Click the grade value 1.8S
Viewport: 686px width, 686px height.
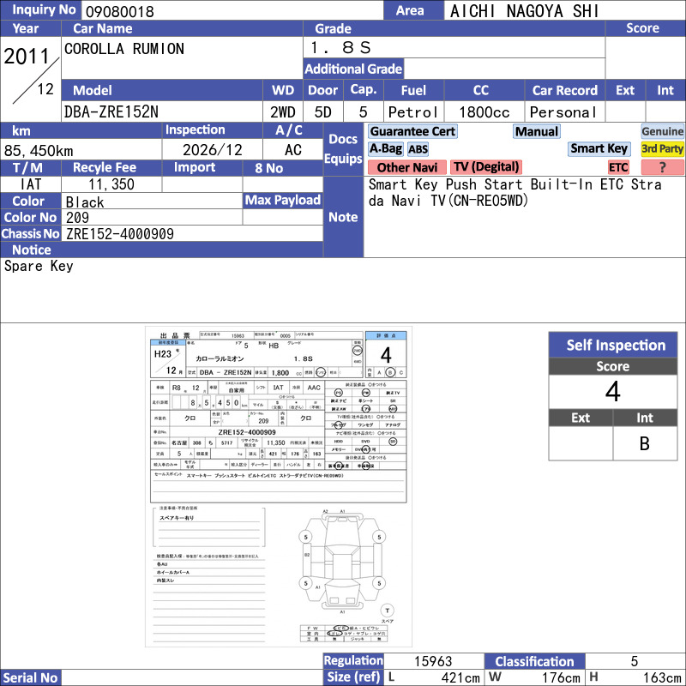click(x=340, y=47)
